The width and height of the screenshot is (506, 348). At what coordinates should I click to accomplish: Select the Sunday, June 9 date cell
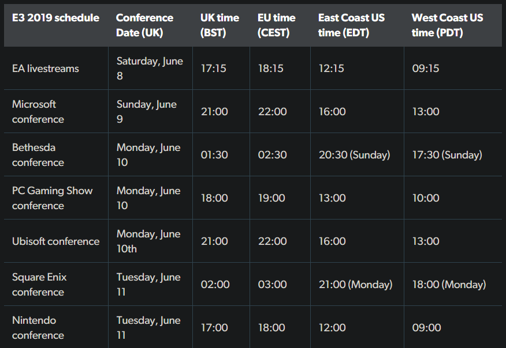pyautogui.click(x=147, y=112)
